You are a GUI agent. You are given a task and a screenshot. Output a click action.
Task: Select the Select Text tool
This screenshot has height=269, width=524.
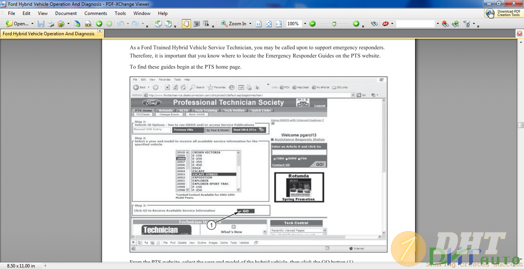click(206, 24)
